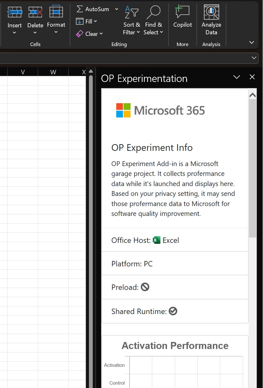Select column W header
This screenshot has height=388, width=263.
(x=53, y=72)
